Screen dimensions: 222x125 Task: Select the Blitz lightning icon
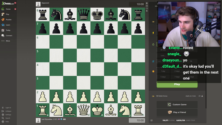coord(153,33)
